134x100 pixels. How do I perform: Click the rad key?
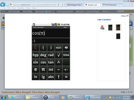[x=51, y=55]
